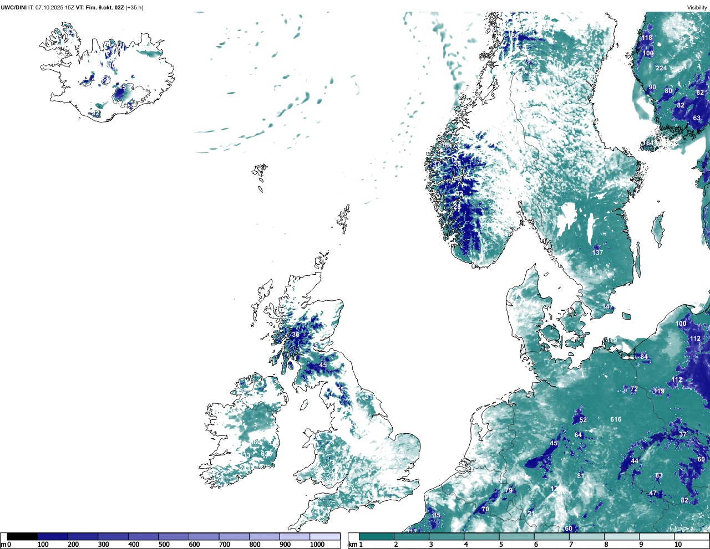Click the 'm' unit label on left legend
The height and width of the screenshot is (549, 710).
point(3,545)
